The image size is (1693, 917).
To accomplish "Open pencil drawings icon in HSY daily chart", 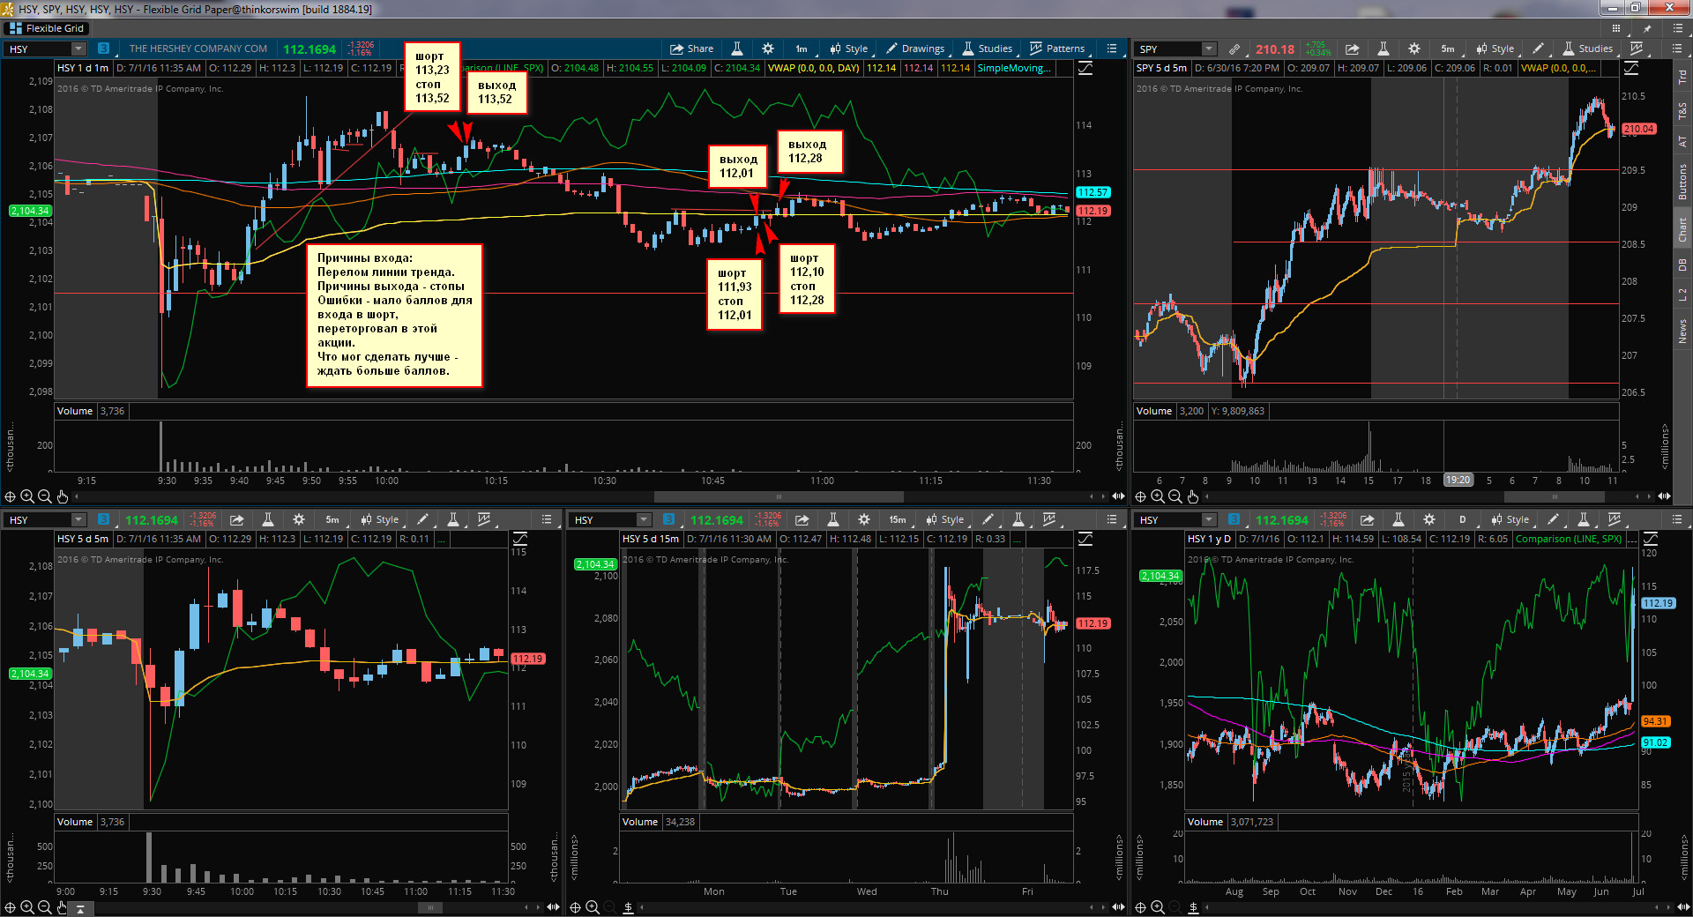I will 1554,519.
